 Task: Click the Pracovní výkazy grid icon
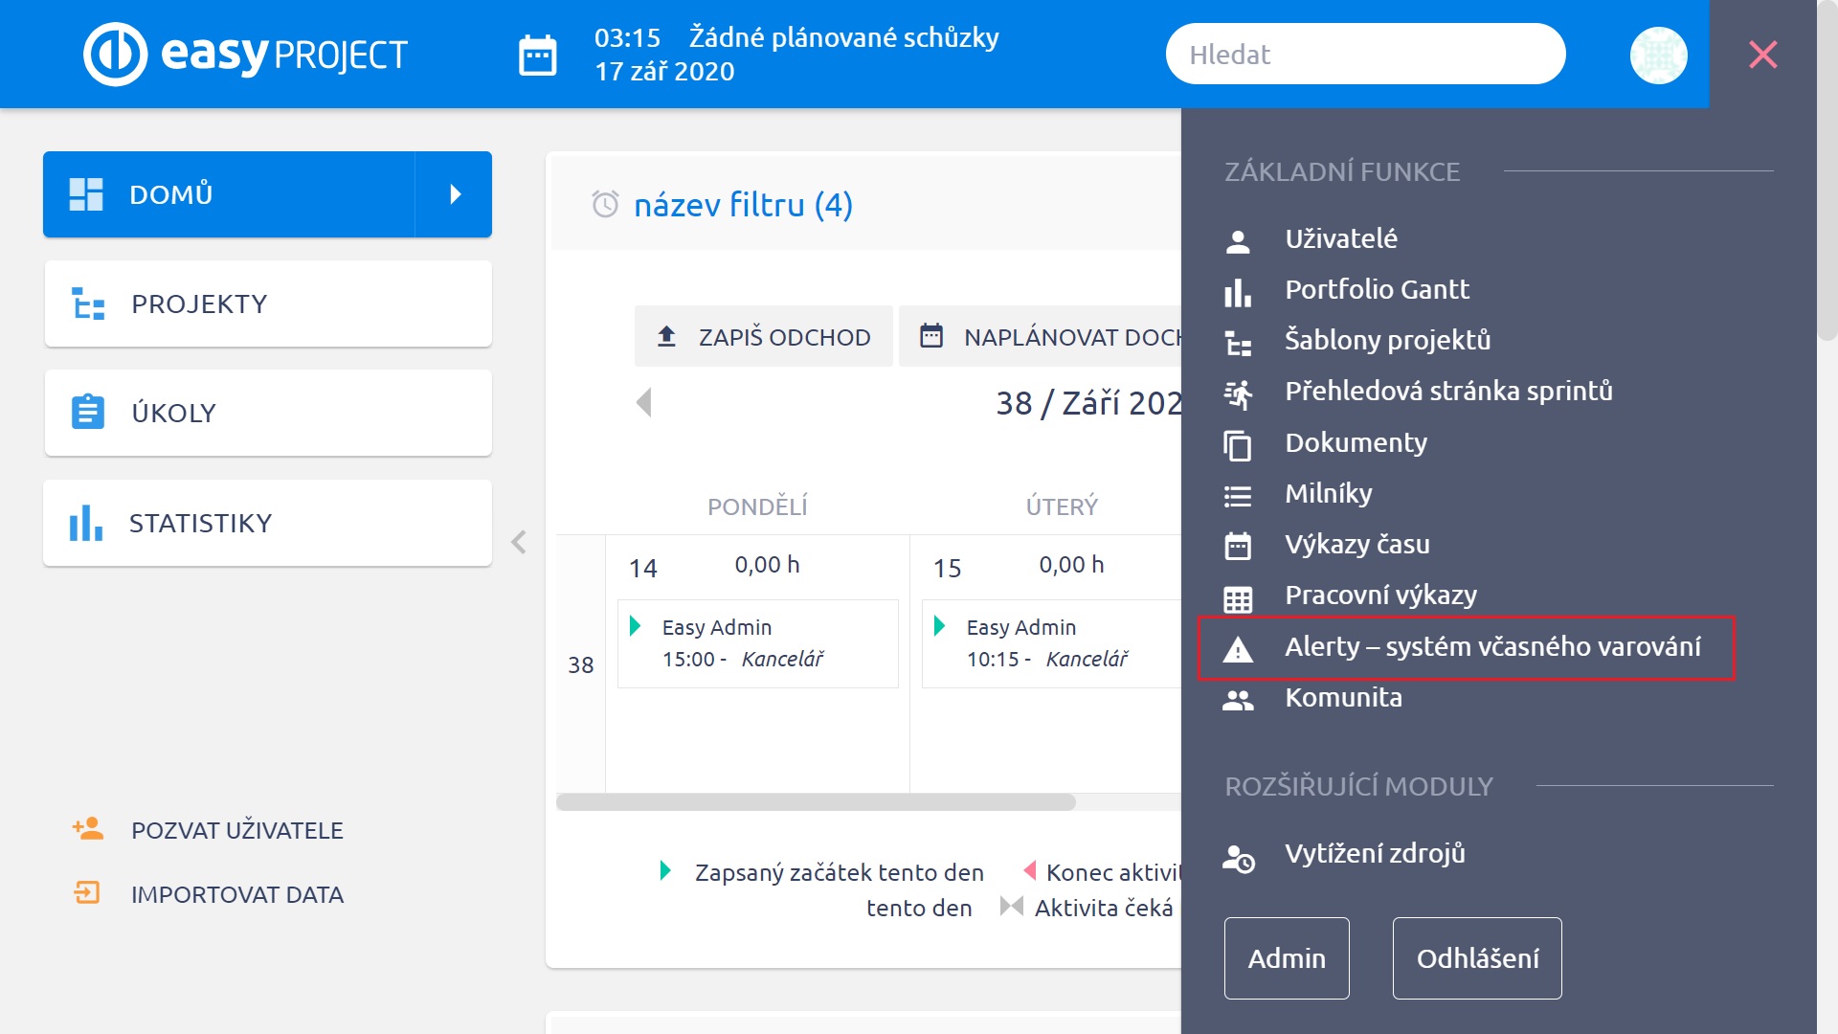pos(1238,599)
